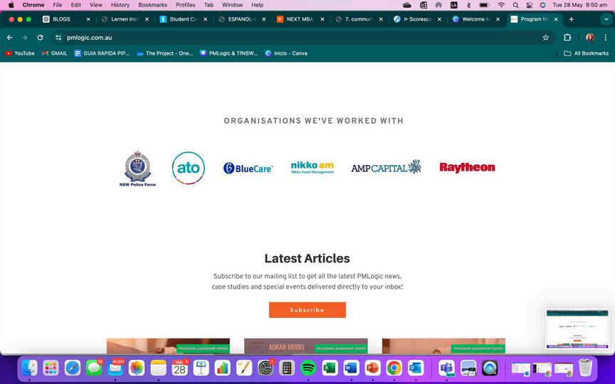Launch Spotify from the dock
The image size is (615, 384).
(308, 368)
